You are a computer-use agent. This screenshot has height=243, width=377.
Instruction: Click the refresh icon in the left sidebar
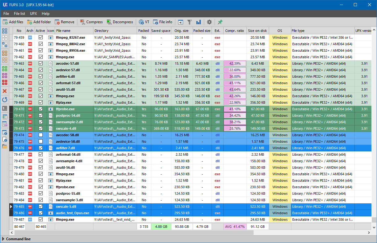(x=4, y=99)
